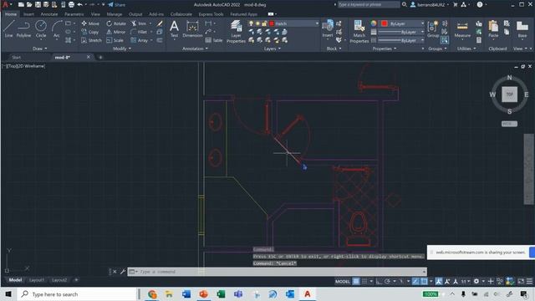Insert a Table

214,40
